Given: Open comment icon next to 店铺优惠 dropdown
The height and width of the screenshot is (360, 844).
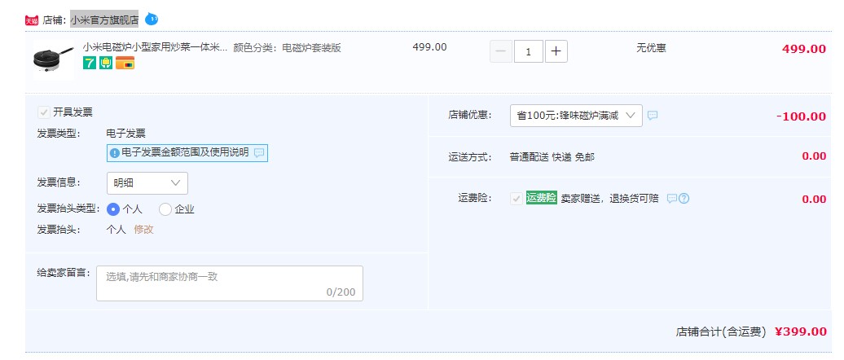Looking at the screenshot, I should (x=653, y=115).
